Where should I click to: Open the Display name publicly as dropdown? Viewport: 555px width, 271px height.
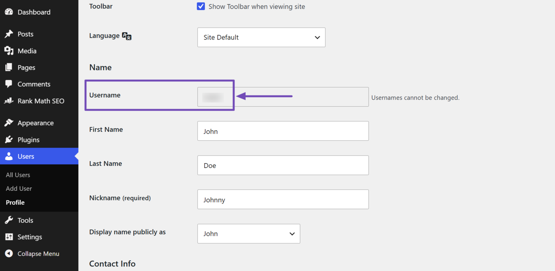tap(249, 233)
